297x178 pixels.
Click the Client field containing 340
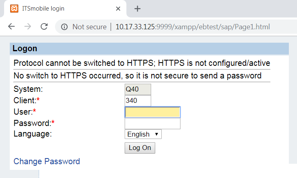[138, 100]
